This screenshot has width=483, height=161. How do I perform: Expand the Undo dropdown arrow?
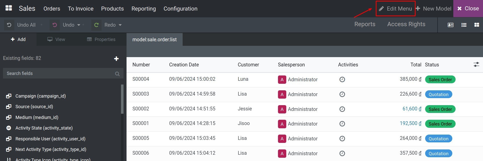pos(79,25)
